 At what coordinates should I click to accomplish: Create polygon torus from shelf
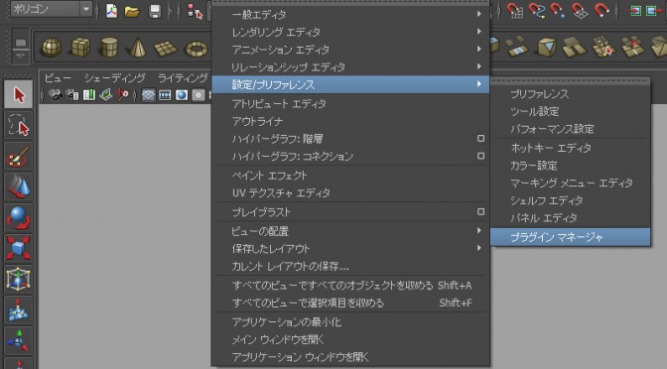(197, 49)
